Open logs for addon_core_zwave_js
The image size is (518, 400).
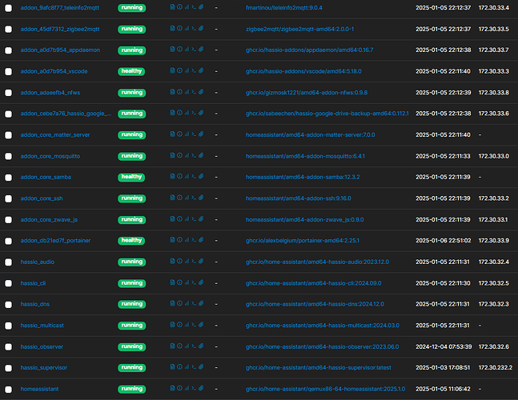[172, 219]
